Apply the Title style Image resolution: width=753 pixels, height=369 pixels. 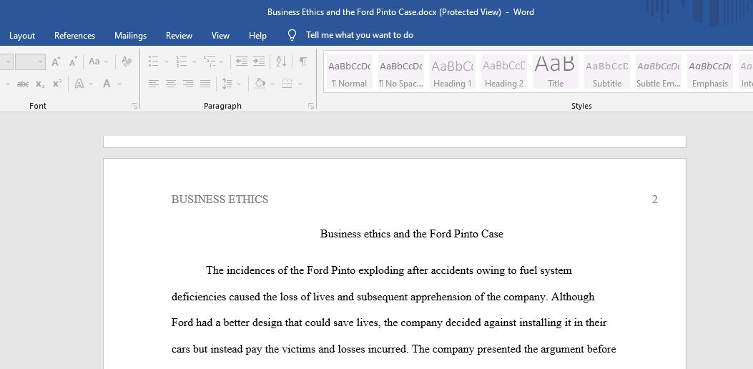[x=556, y=72]
